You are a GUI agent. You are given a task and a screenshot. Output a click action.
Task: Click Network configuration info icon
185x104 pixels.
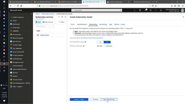pyautogui.click(x=84, y=46)
